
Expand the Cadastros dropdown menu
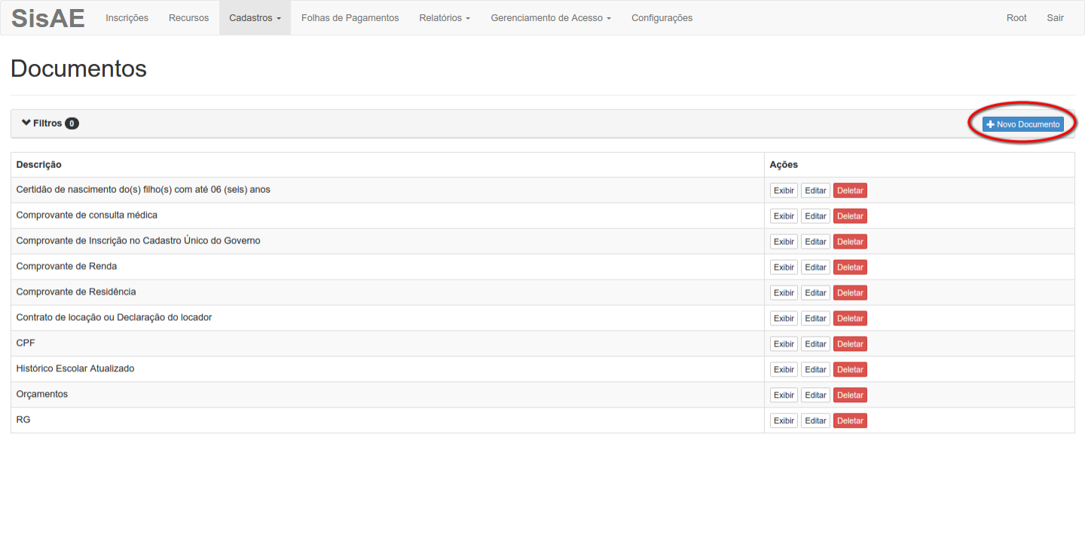[255, 18]
